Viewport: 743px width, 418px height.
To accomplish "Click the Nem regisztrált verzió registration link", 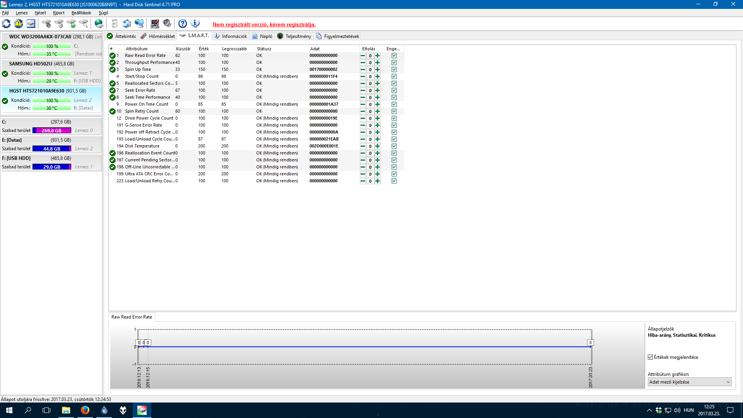I will [x=264, y=24].
